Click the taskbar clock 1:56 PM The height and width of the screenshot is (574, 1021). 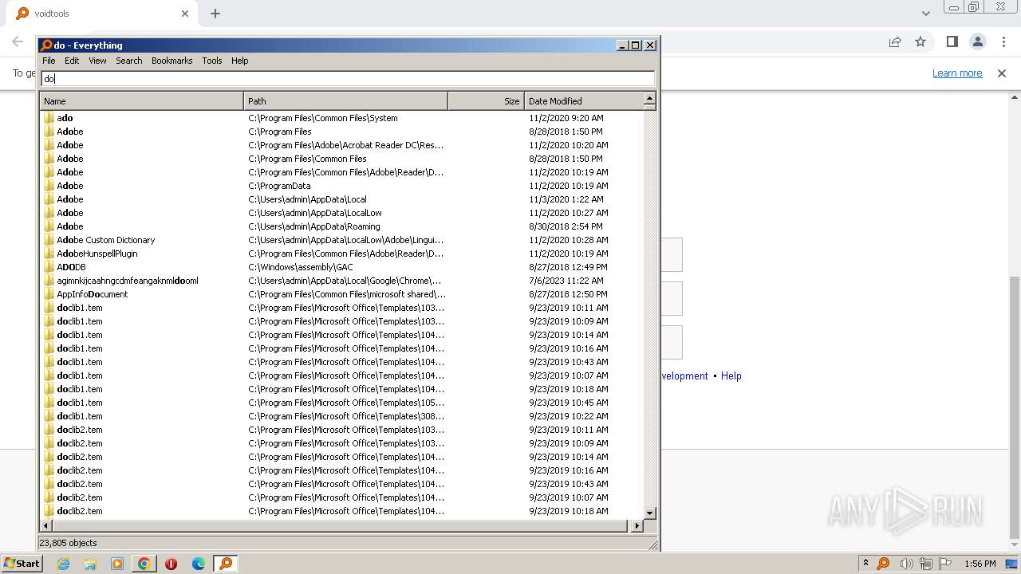point(980,564)
